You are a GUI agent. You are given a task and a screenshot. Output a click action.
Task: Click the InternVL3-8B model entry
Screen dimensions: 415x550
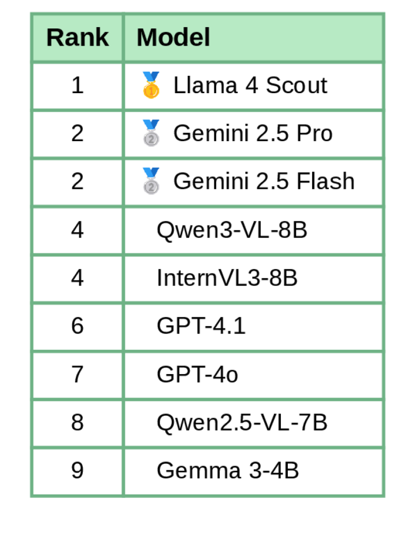click(x=227, y=278)
